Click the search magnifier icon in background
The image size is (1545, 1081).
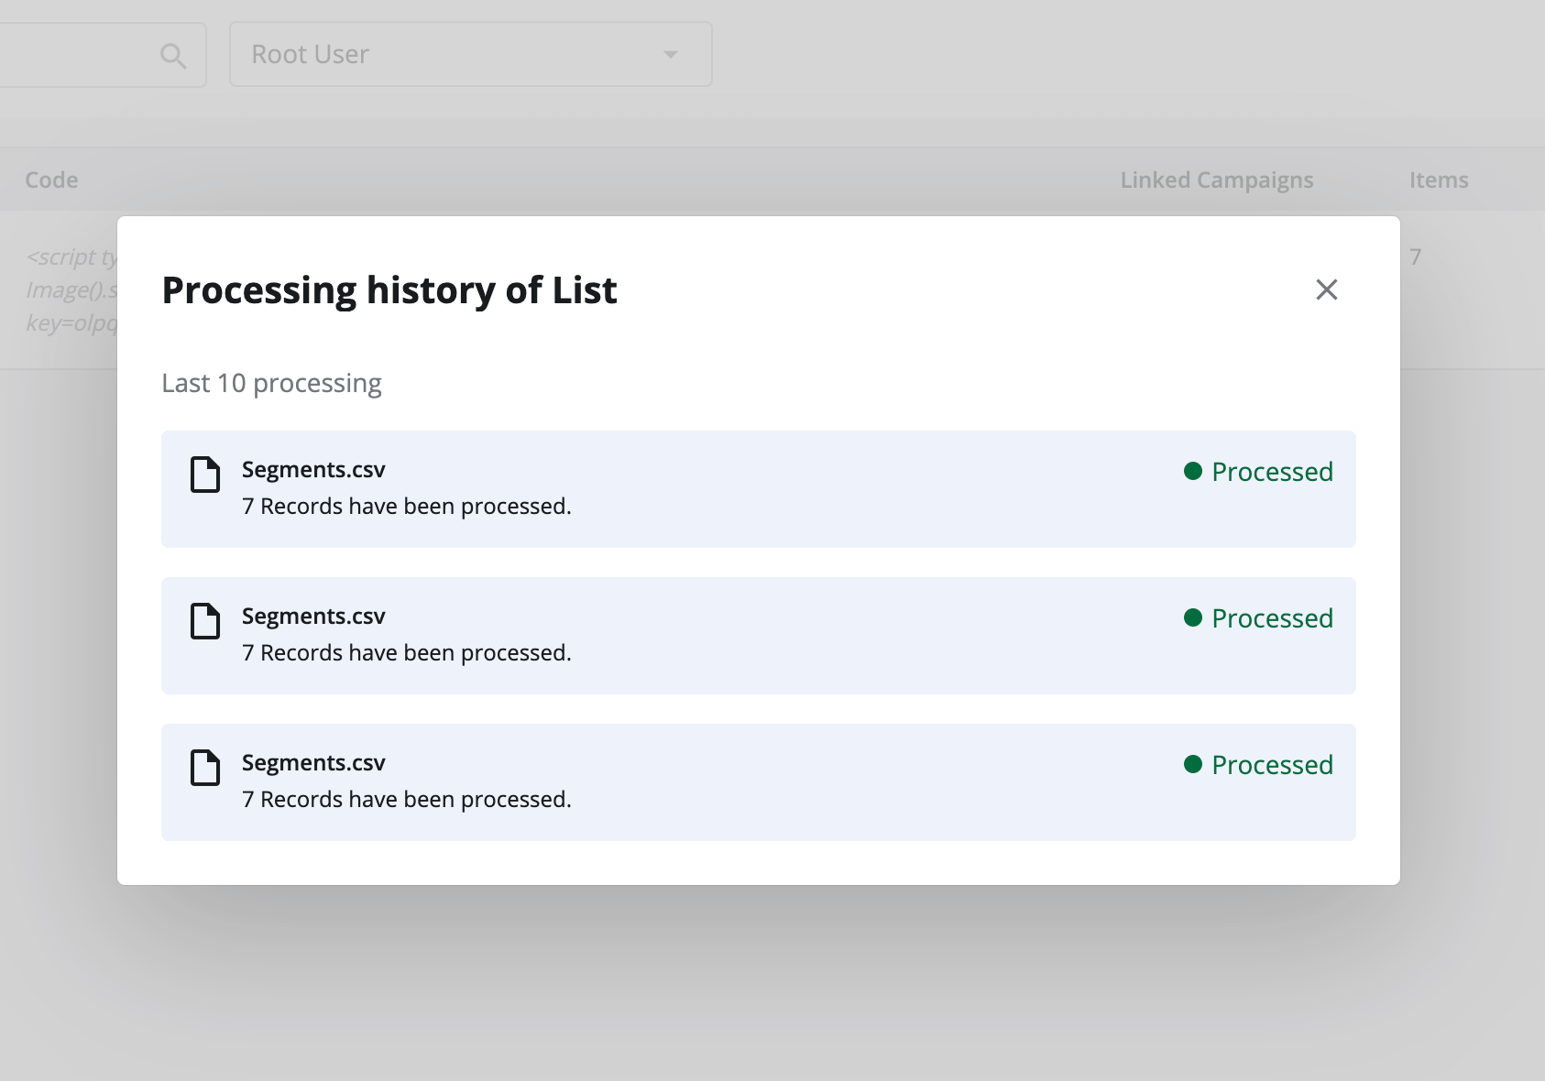point(173,56)
